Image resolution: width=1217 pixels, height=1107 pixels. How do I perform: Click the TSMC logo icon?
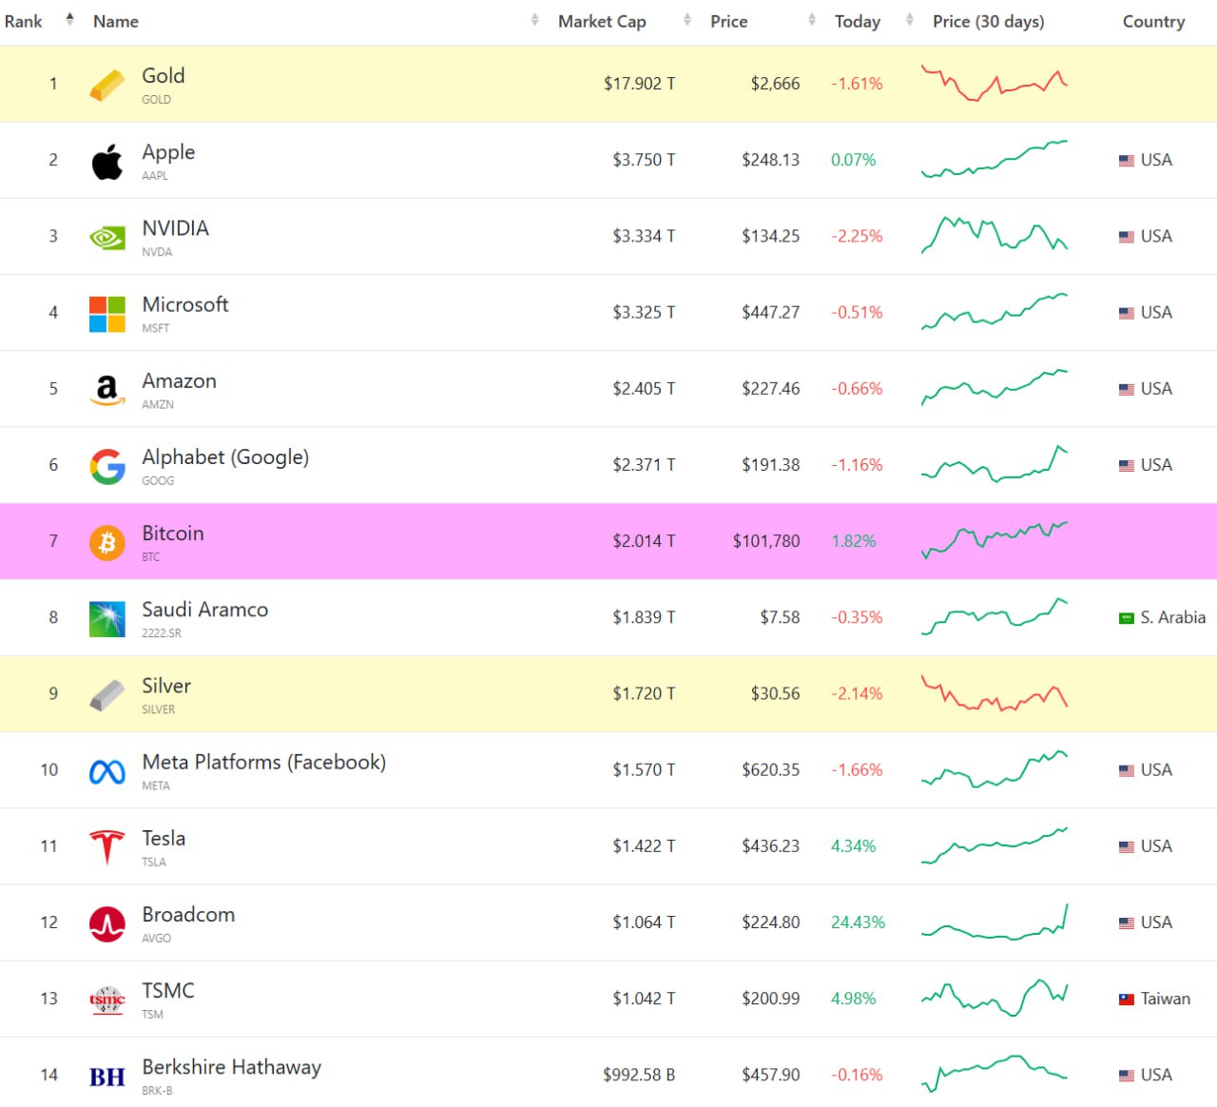(107, 1000)
